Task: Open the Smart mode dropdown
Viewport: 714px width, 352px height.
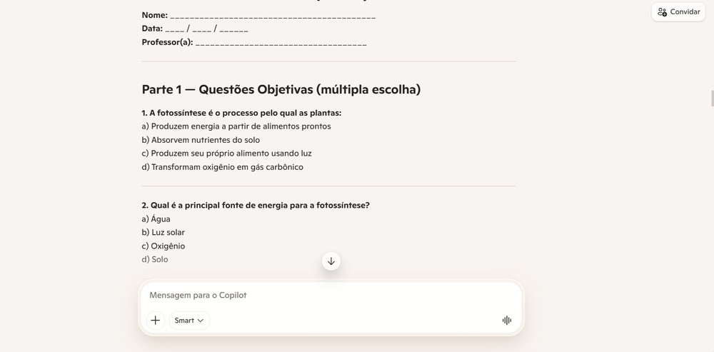Action: point(189,320)
